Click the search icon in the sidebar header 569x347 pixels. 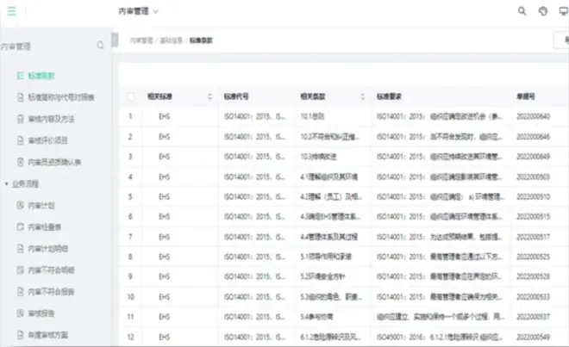[x=101, y=46]
